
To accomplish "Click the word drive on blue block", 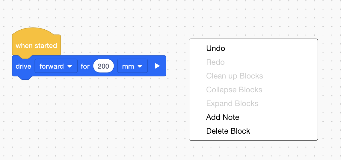I will 23,66.
